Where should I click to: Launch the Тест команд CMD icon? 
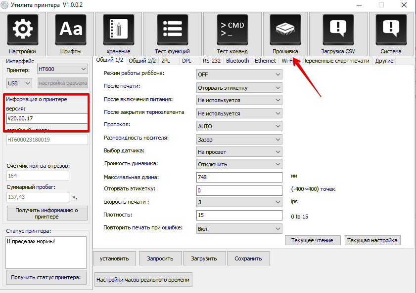[x=232, y=30]
